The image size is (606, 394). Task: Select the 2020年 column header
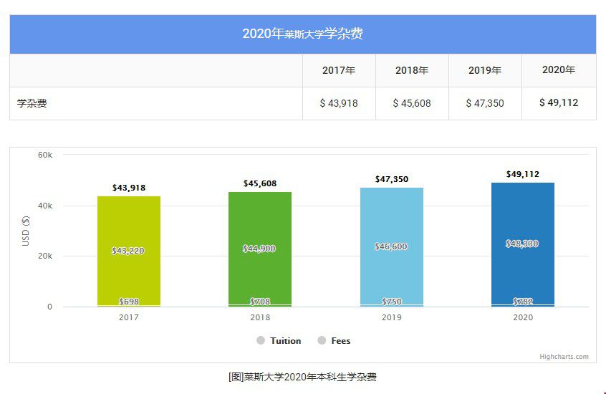pyautogui.click(x=559, y=70)
